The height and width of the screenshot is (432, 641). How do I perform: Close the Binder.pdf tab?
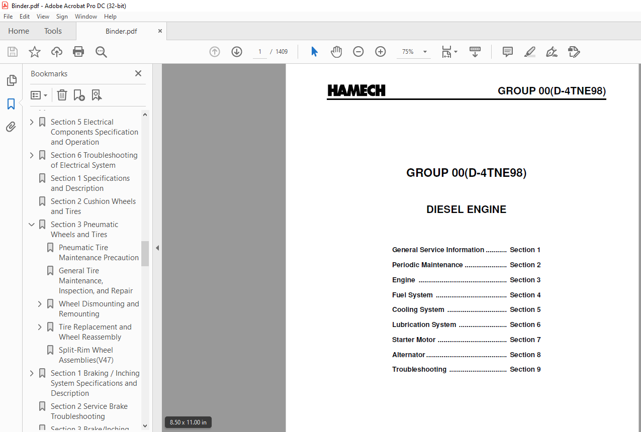[x=160, y=31]
